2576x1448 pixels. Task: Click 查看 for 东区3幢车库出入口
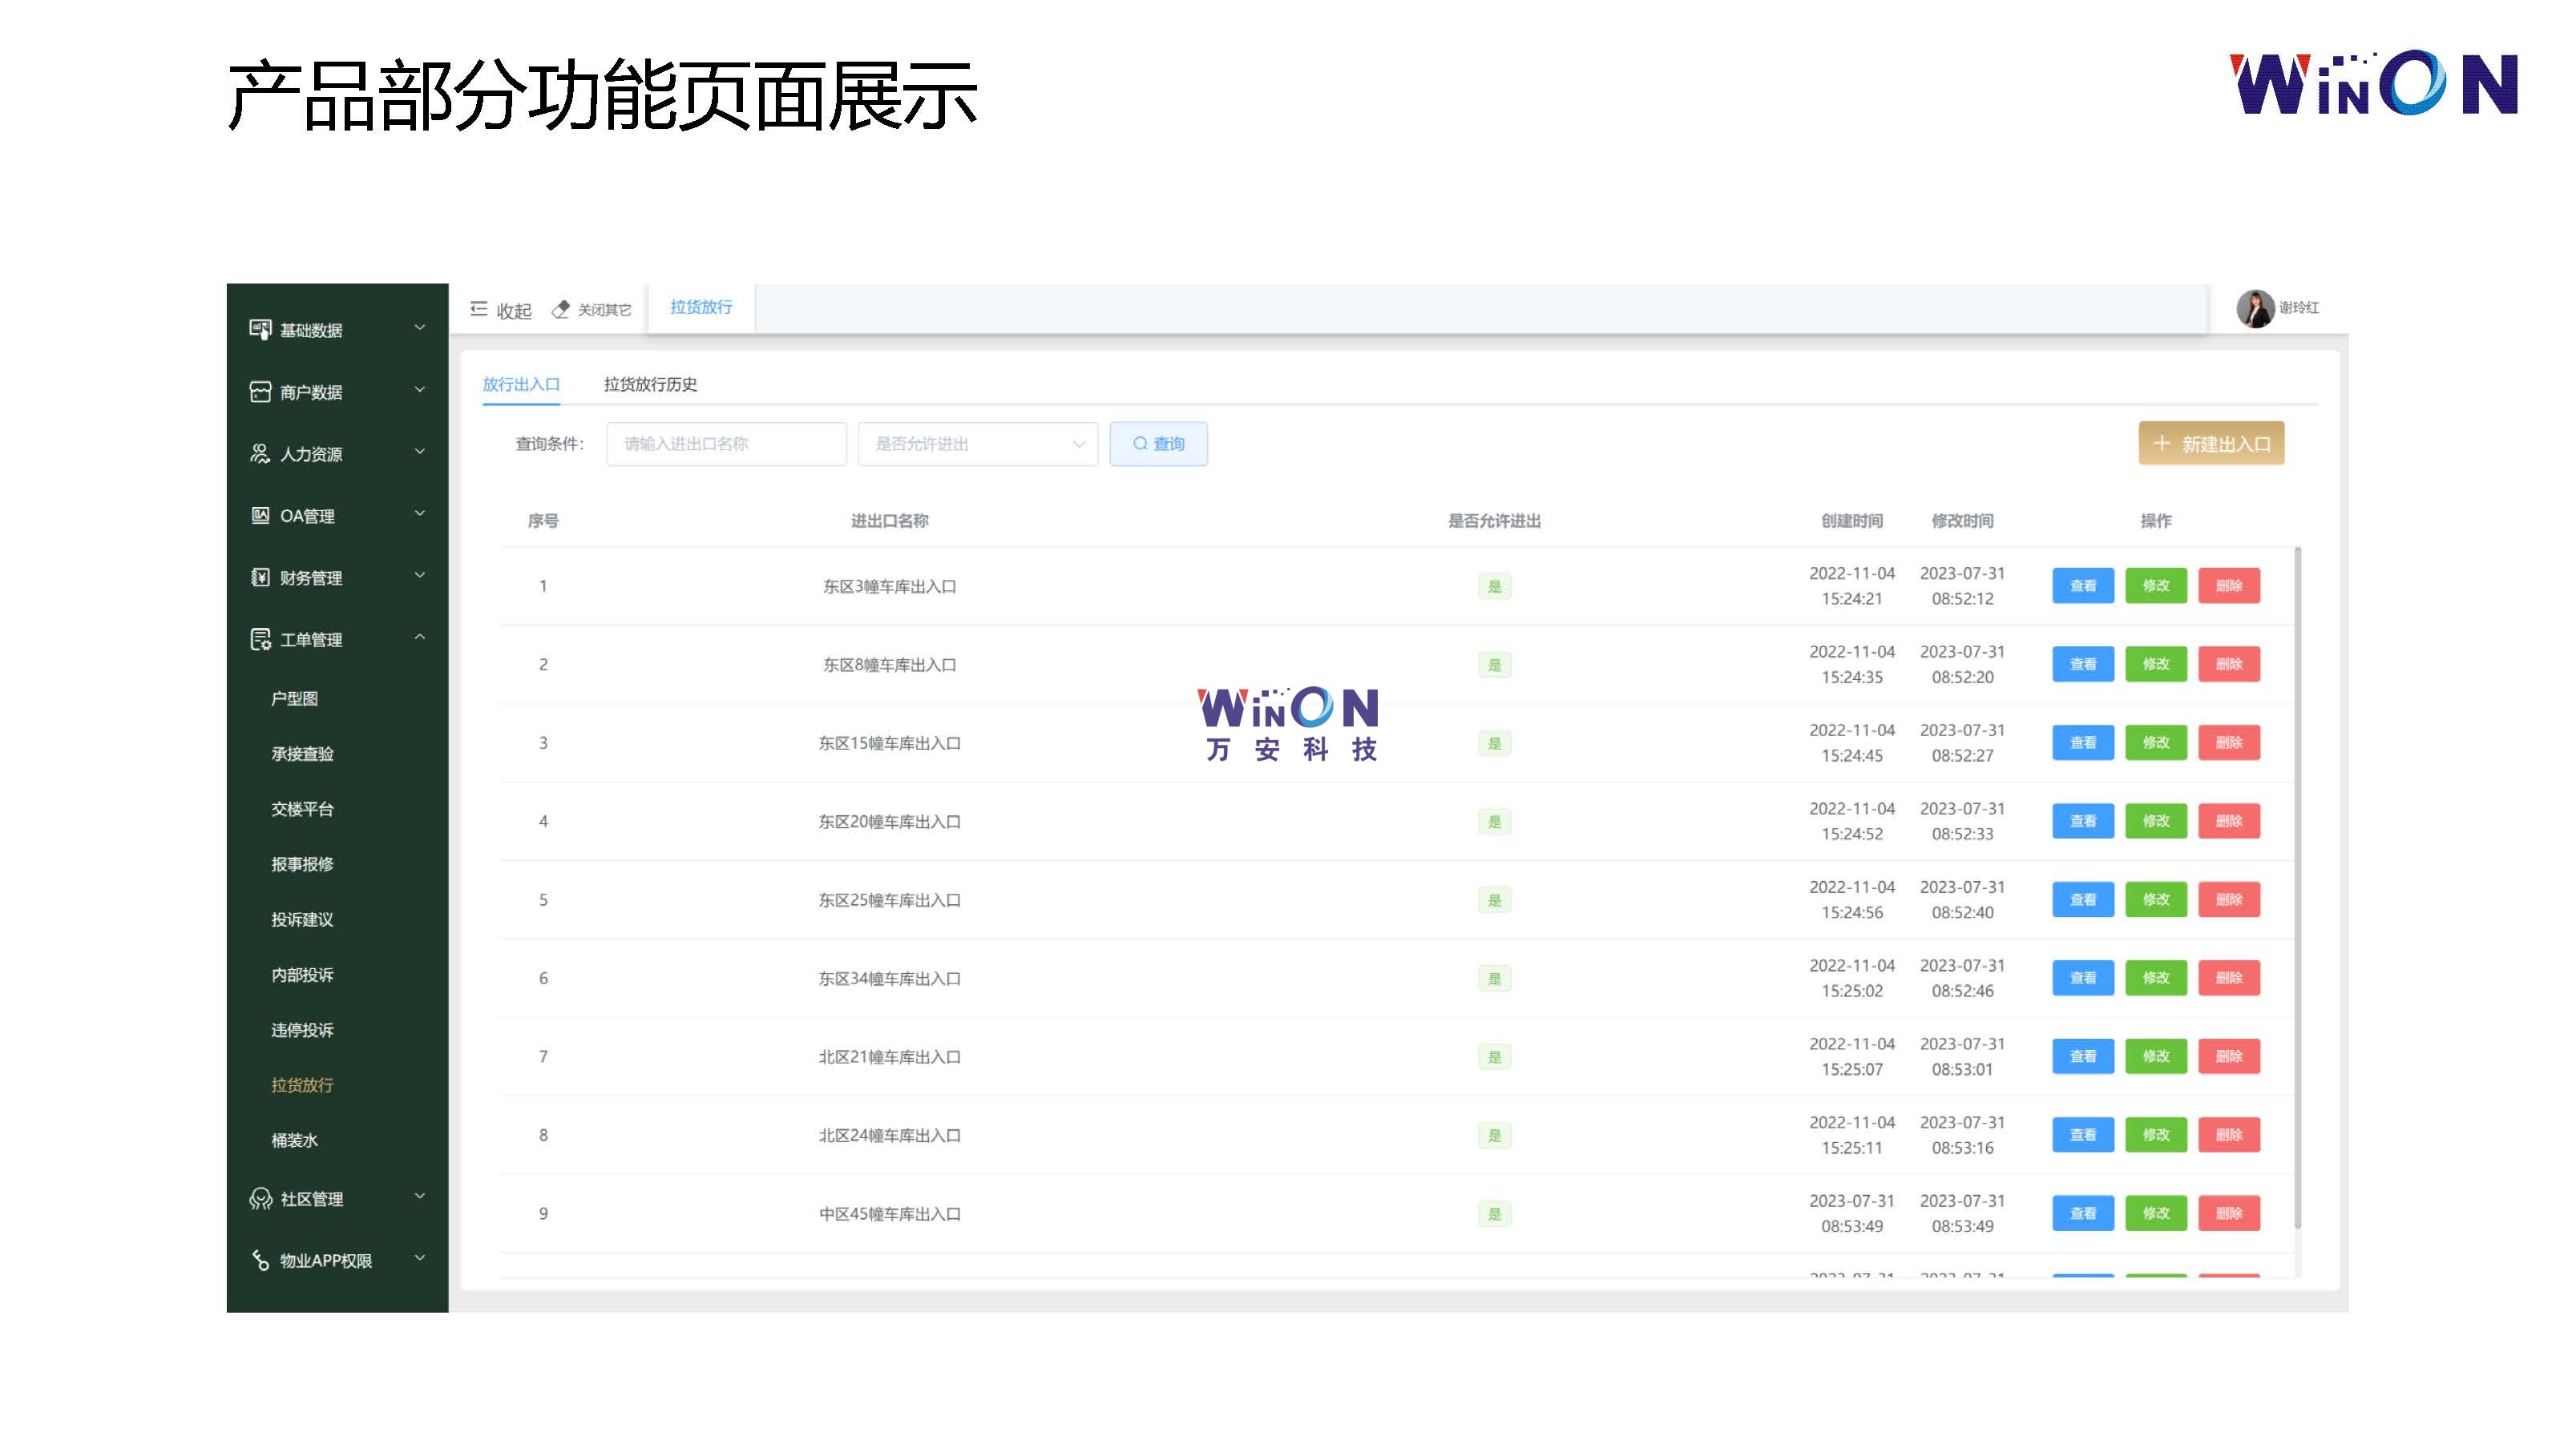2083,585
